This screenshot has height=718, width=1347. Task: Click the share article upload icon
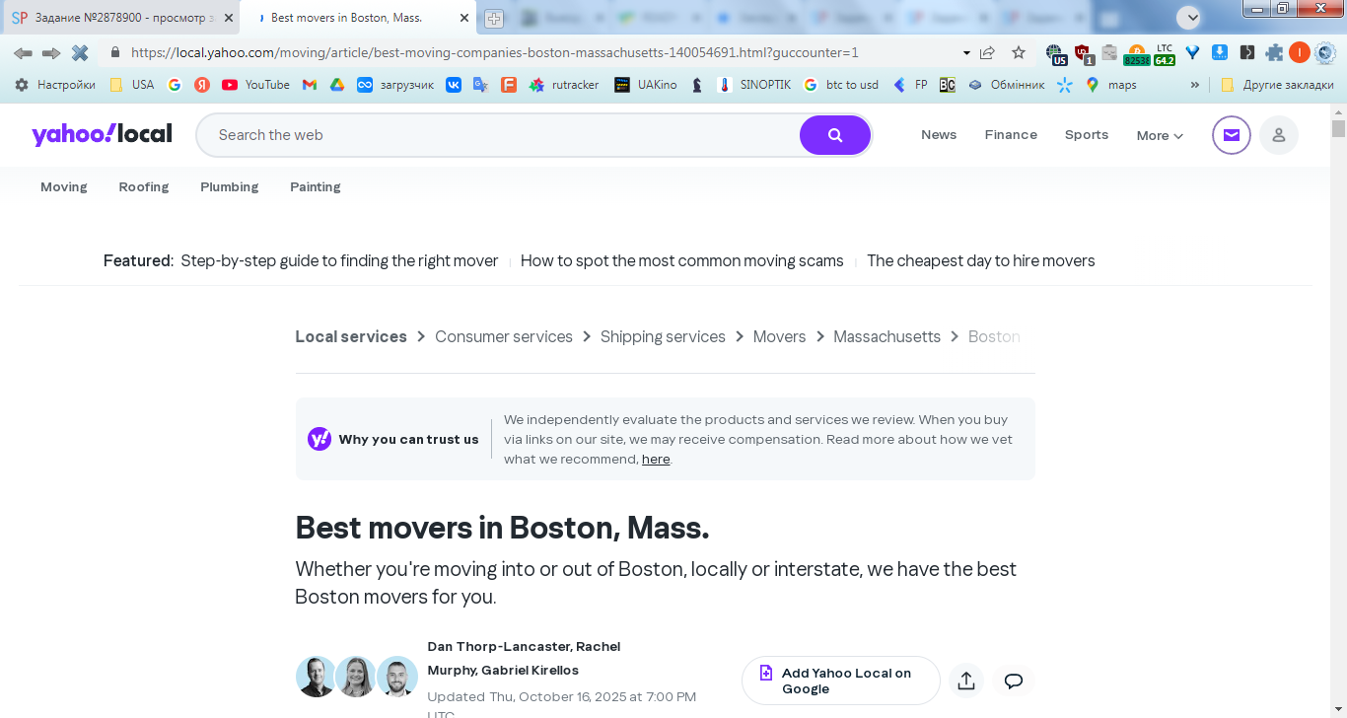pos(966,681)
